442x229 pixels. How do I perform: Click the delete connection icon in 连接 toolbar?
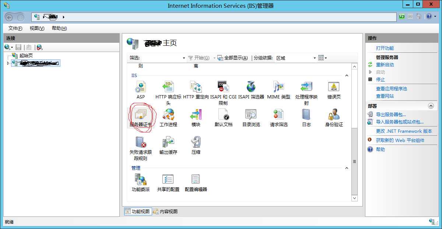(x=39, y=47)
